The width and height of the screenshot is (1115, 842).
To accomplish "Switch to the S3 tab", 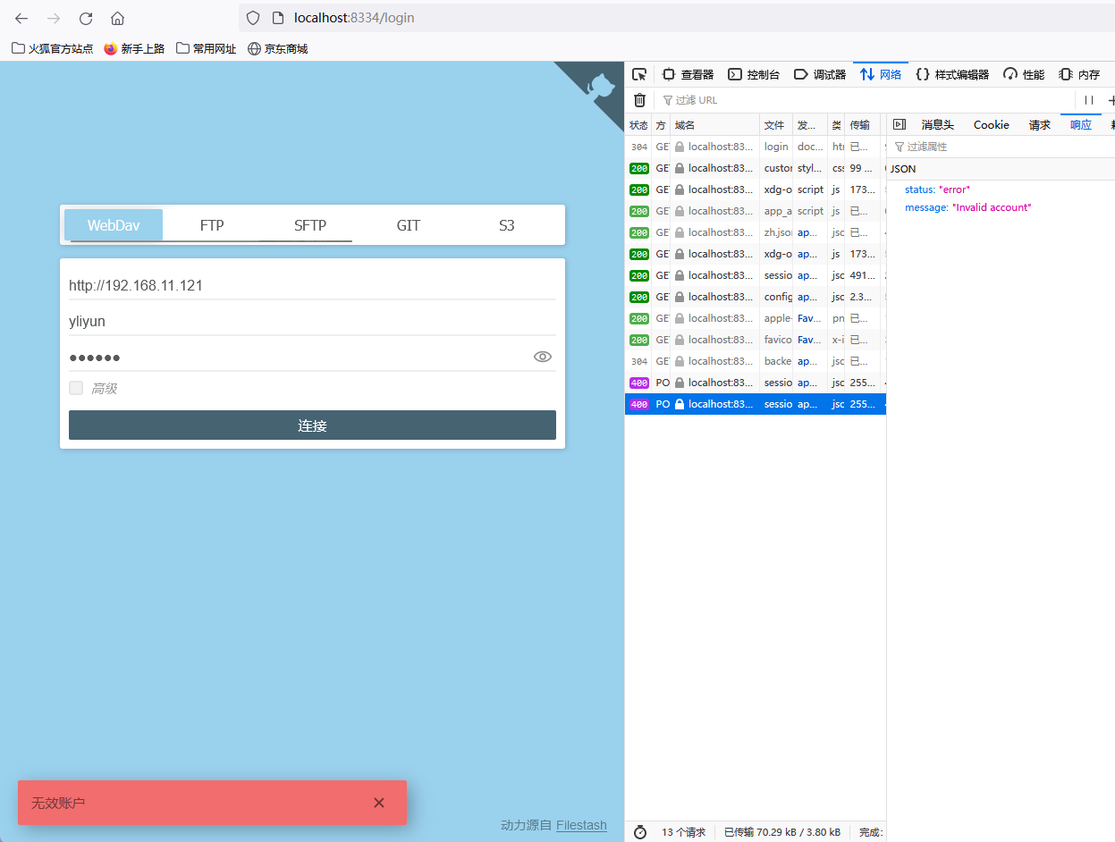I will 507,225.
